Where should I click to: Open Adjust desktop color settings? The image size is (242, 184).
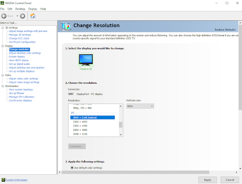tap(25, 53)
